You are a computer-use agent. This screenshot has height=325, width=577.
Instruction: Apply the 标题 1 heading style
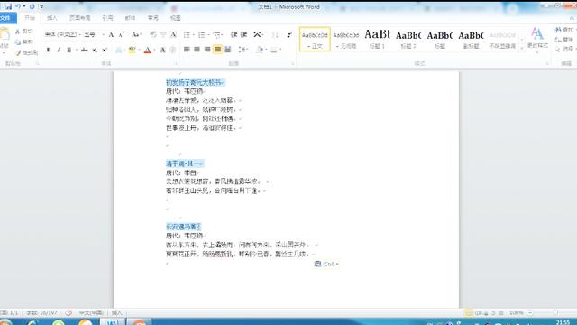[x=377, y=39]
